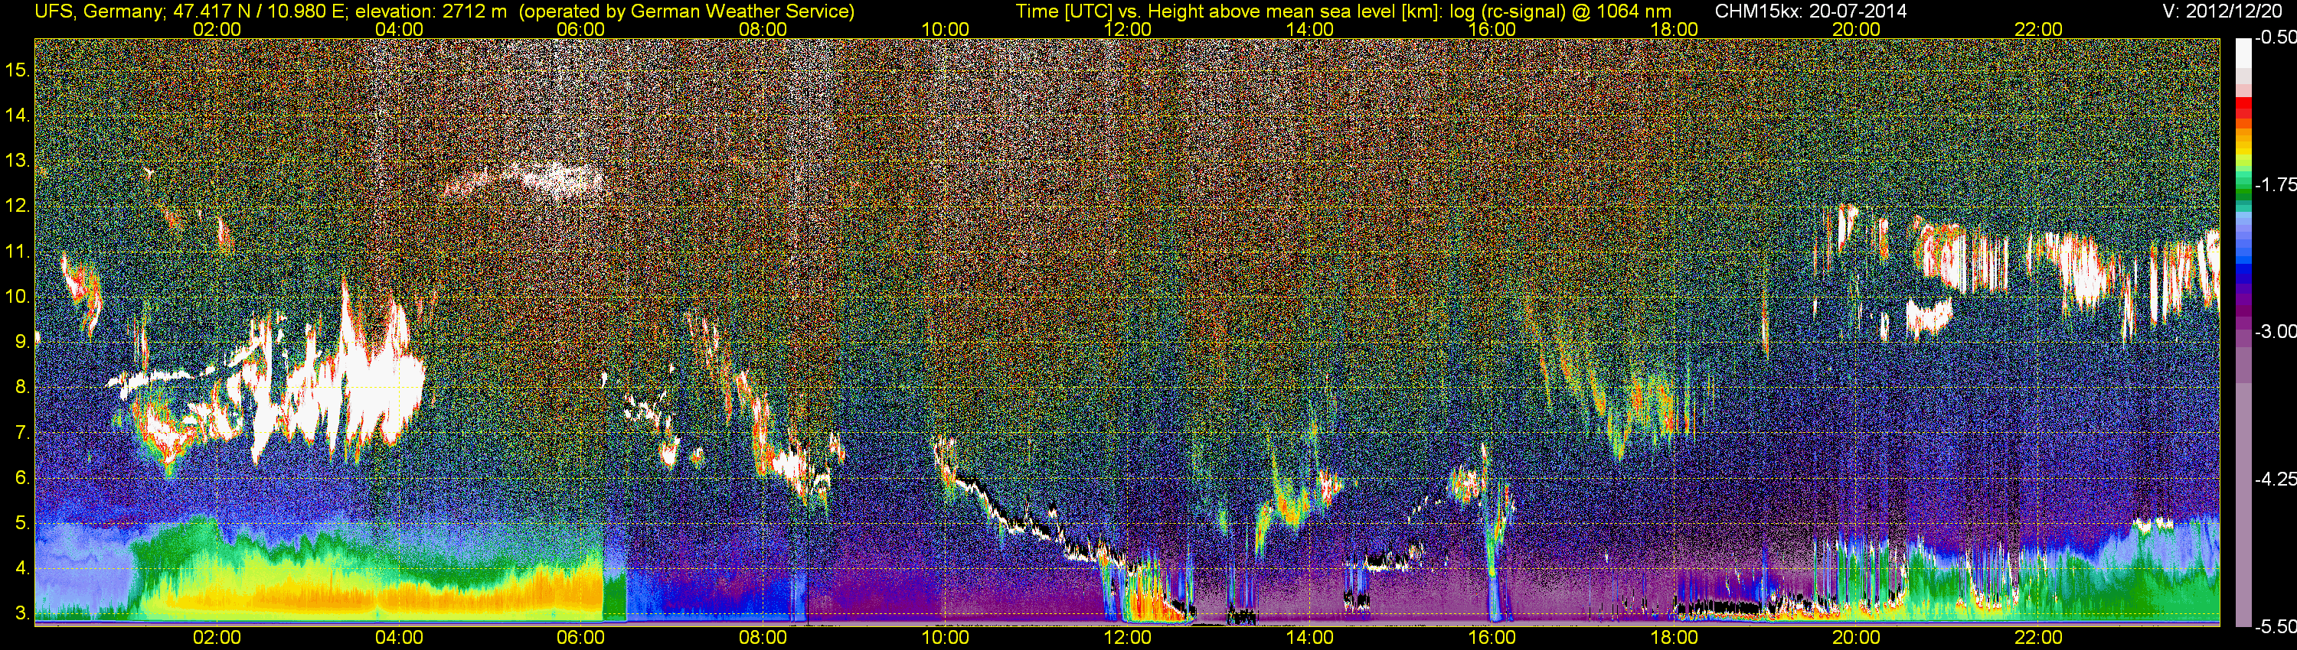
Task: Click the '12:00' label on the bottom time axis
Action: [x=1127, y=638]
